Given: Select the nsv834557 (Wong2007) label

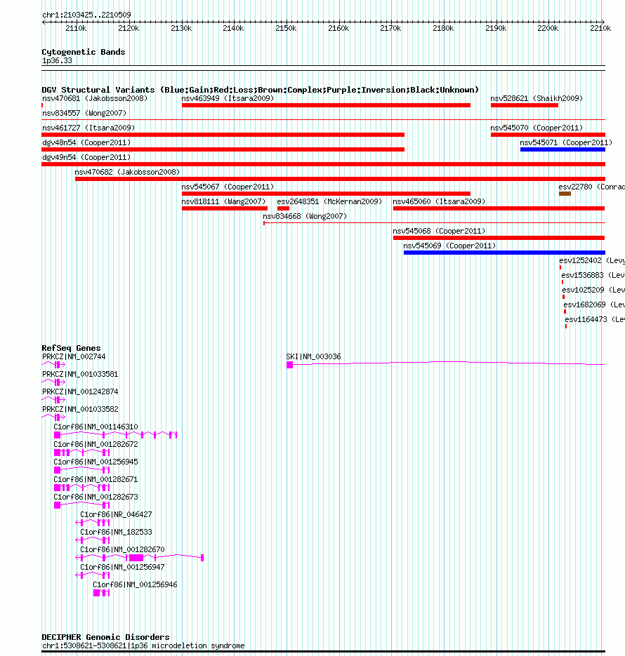Looking at the screenshot, I should (x=84, y=113).
